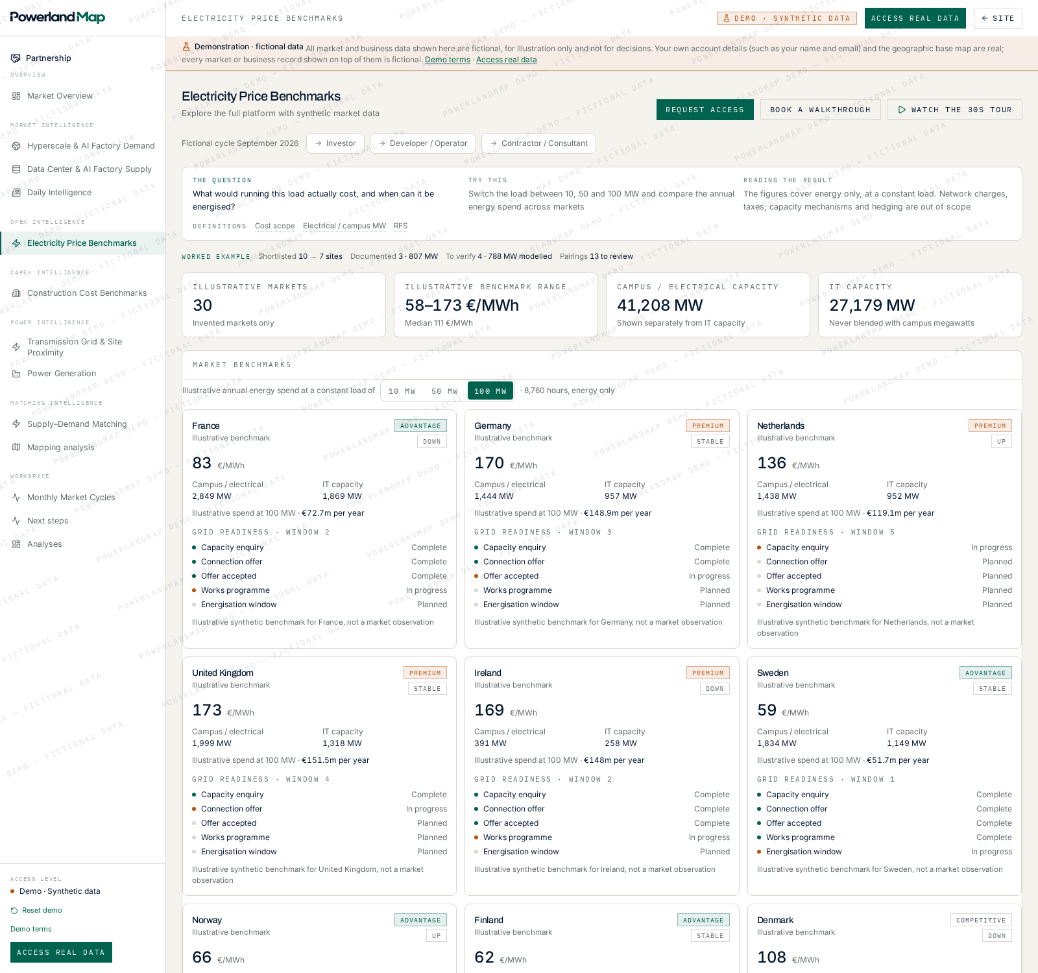This screenshot has height=973, width=1038.
Task: Click Demo terms link in sidebar footer
Action: tap(31, 930)
